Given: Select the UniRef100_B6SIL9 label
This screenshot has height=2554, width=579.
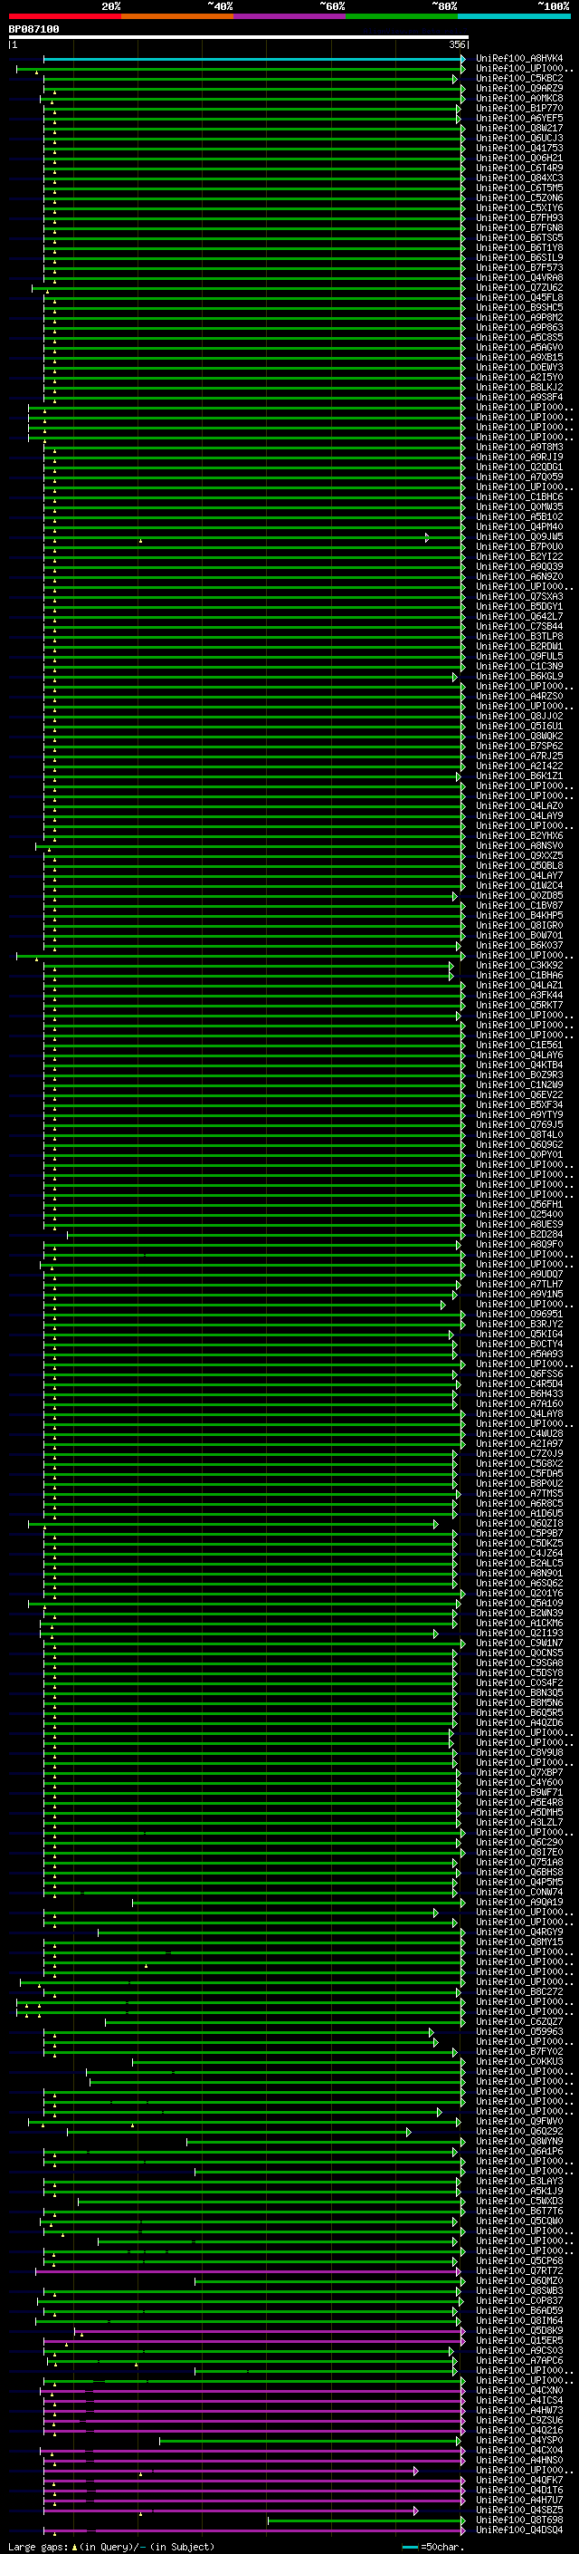Looking at the screenshot, I should pyautogui.click(x=519, y=258).
